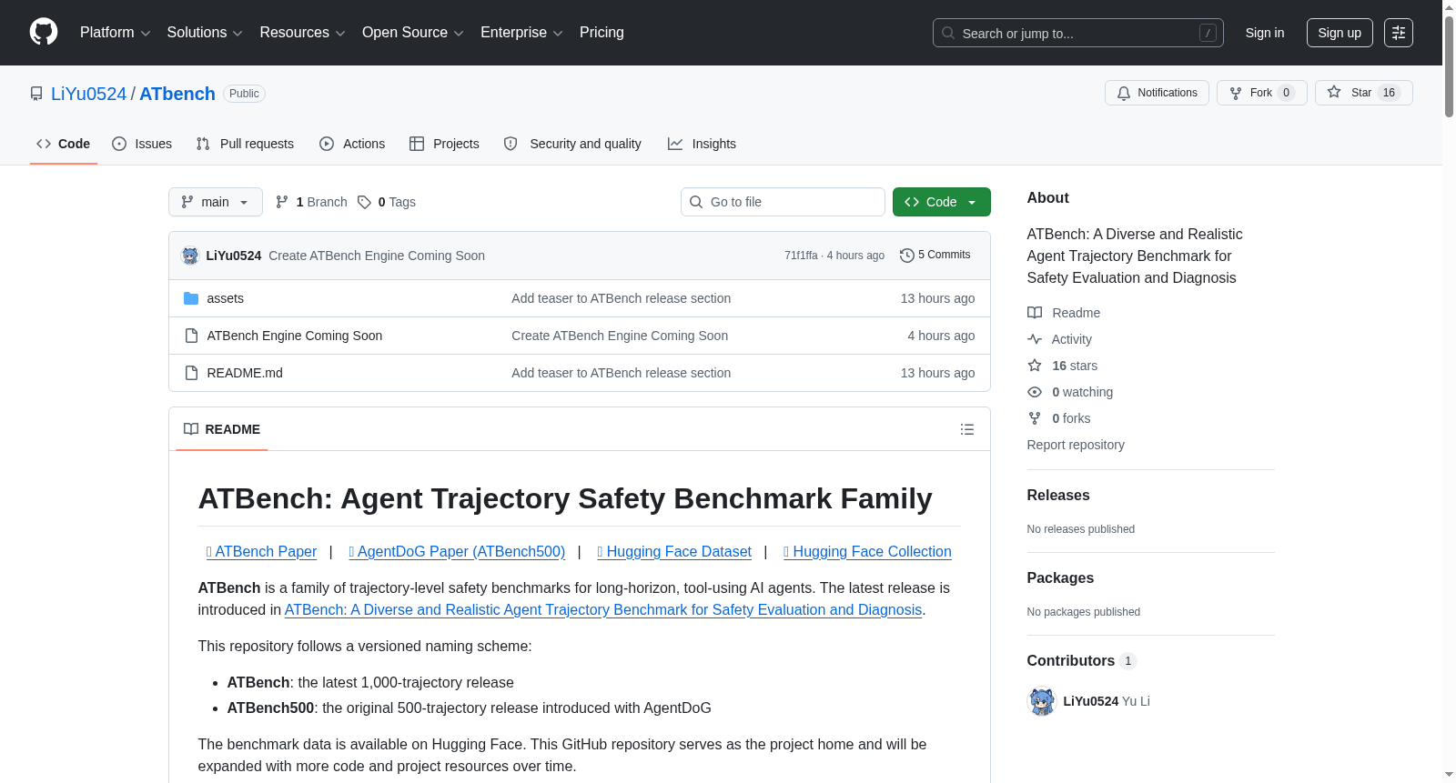Open the README.md file
The image size is (1456, 783).
tap(245, 373)
